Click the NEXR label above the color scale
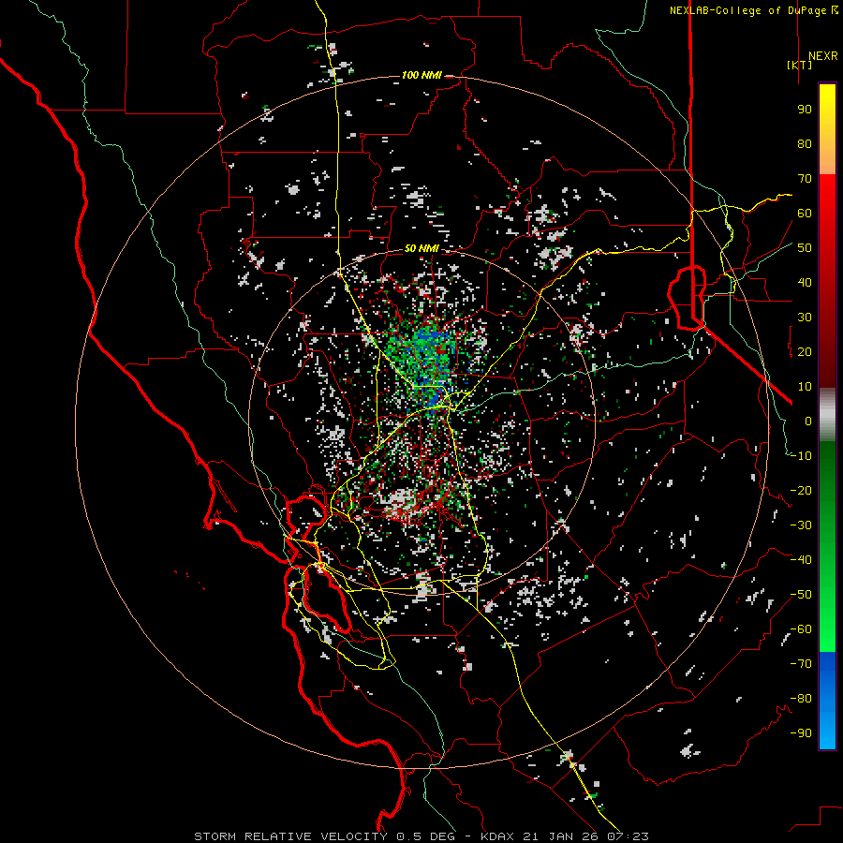Image resolution: width=843 pixels, height=843 pixels. click(822, 56)
